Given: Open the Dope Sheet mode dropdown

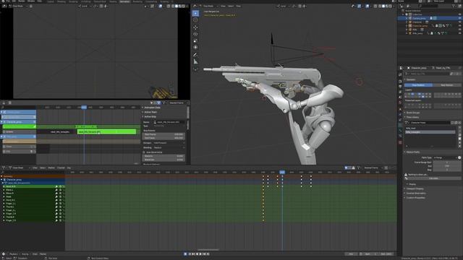Looking at the screenshot, I should pos(19,168).
